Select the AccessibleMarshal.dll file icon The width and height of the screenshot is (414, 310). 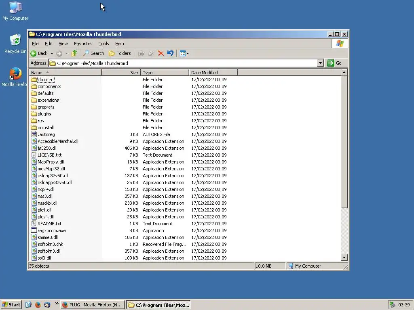(x=34, y=141)
